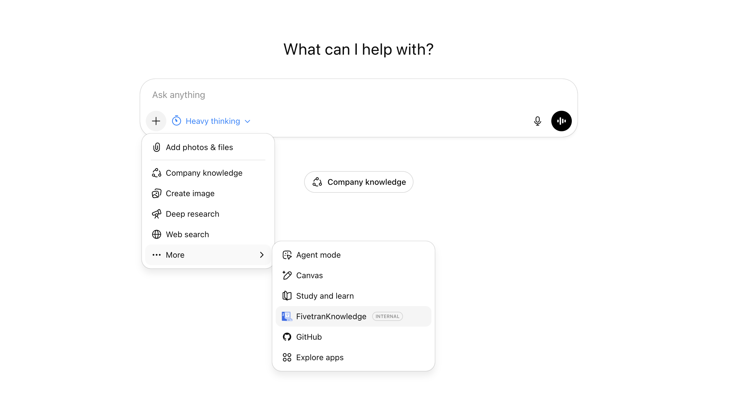
Task: Select Study and learn option
Action: coord(325,296)
